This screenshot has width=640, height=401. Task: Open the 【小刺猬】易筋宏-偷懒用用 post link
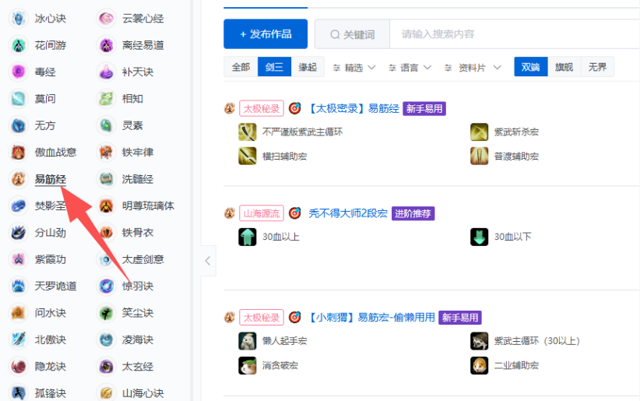pyautogui.click(x=371, y=317)
